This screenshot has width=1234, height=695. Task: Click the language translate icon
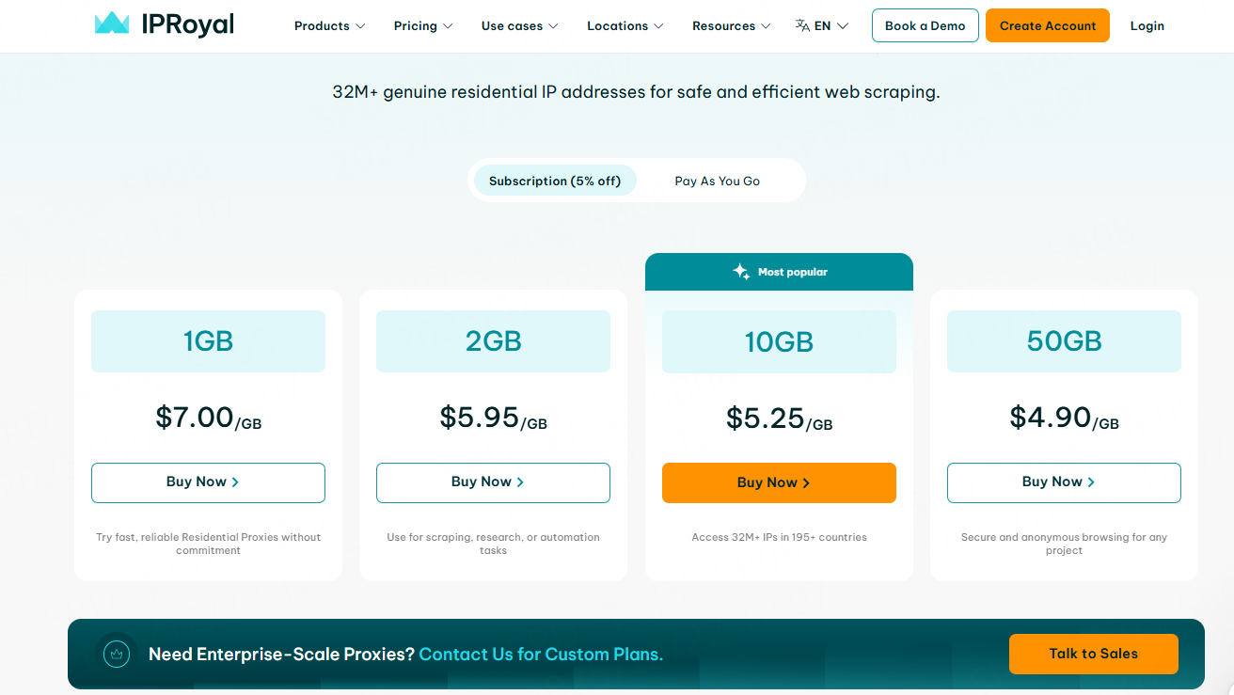tap(802, 26)
